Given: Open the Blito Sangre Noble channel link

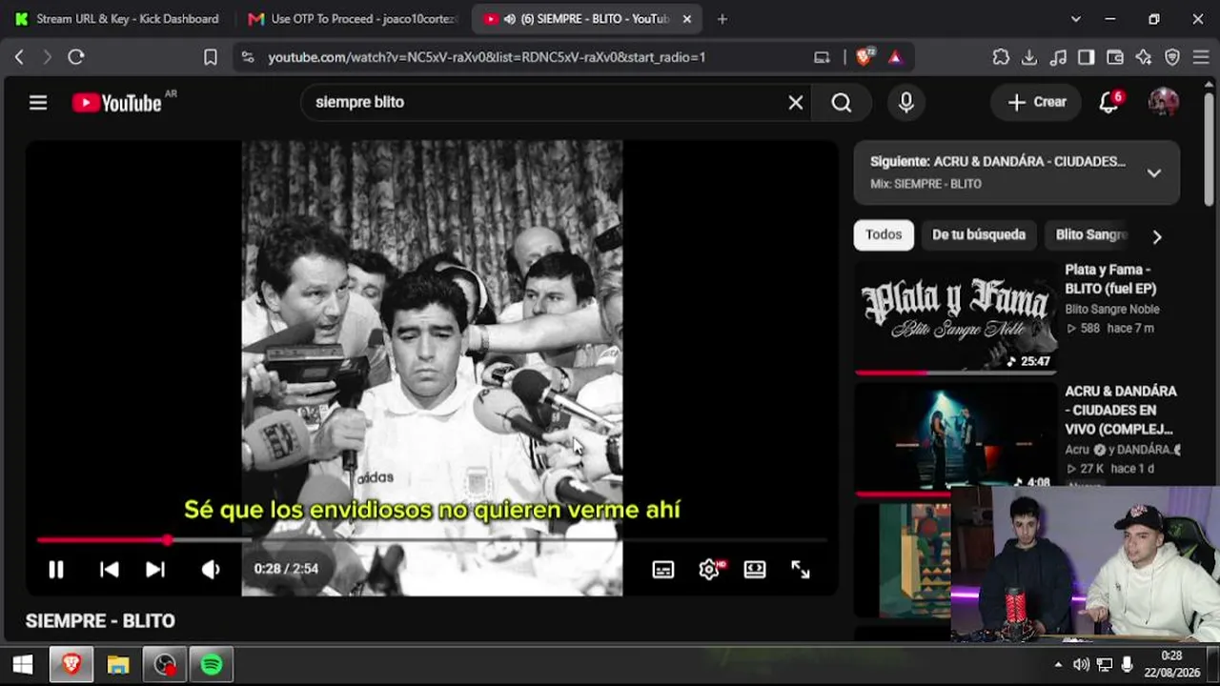Looking at the screenshot, I should (1112, 310).
